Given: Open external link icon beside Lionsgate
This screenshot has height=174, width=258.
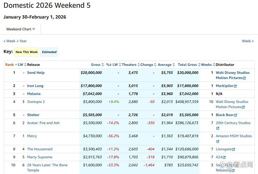Looking at the screenshot, I should [x=234, y=149].
